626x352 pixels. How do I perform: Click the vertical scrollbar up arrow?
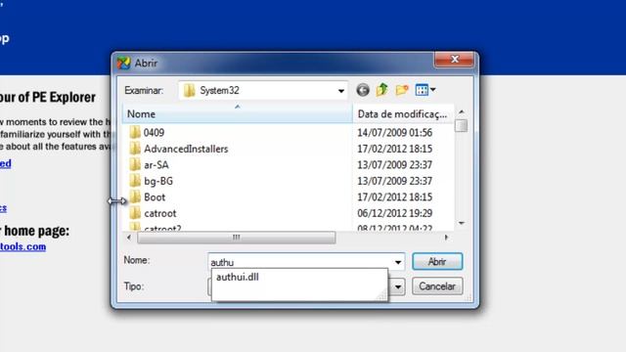pos(461,112)
